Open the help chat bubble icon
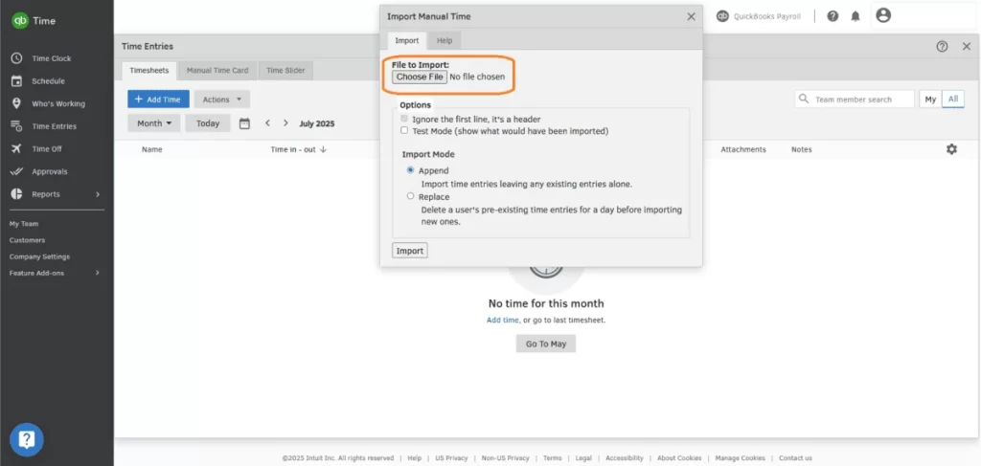This screenshot has height=466, width=981. tap(26, 440)
